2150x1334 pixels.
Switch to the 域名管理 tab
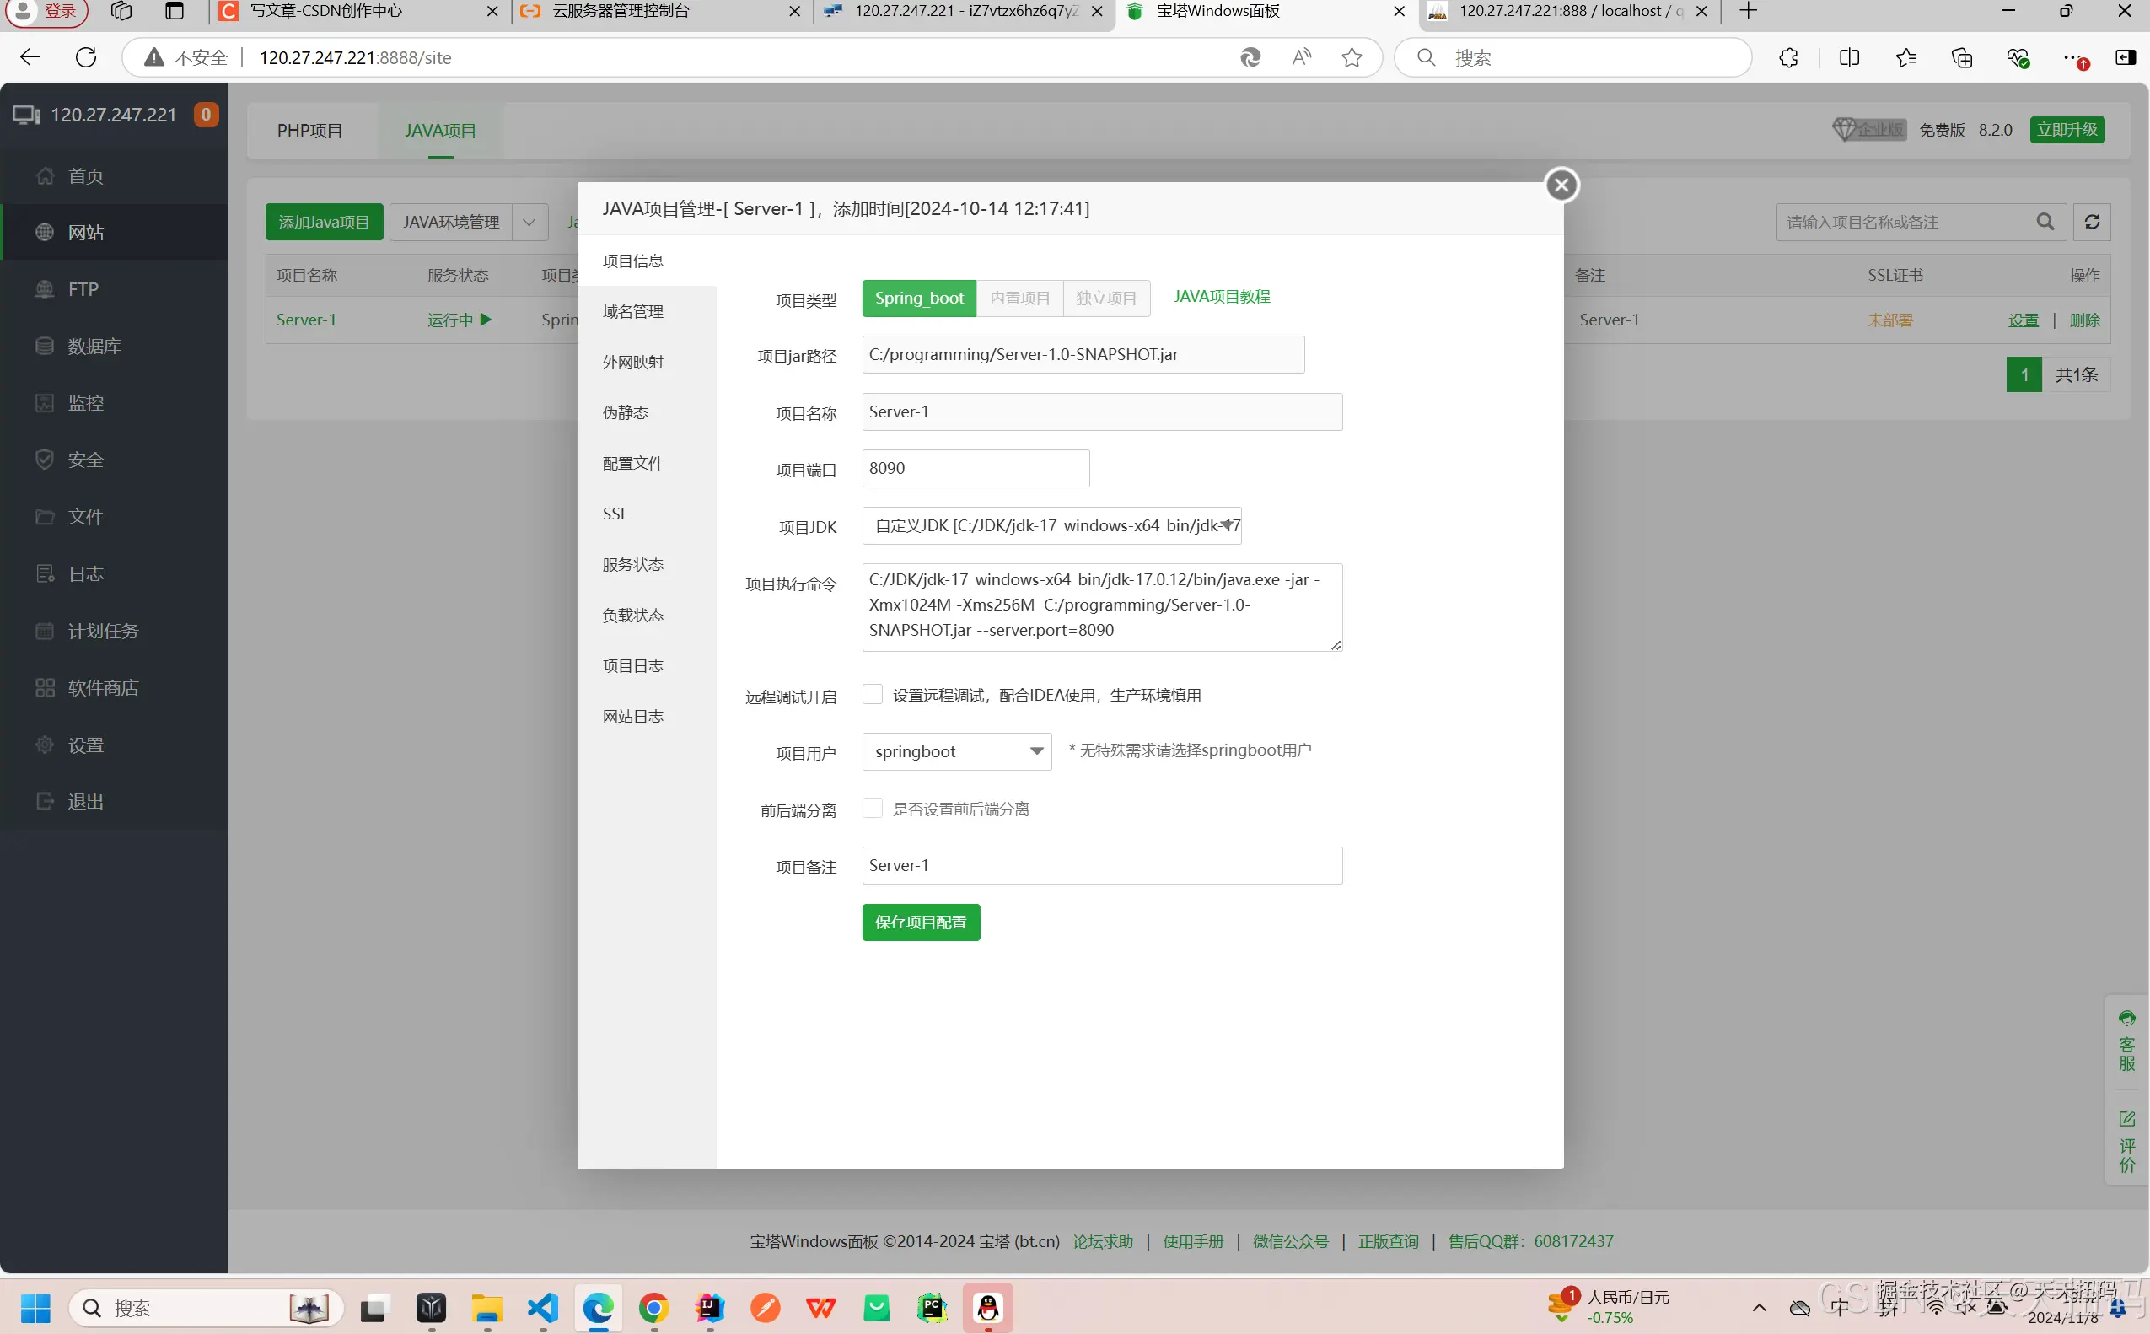click(x=632, y=311)
